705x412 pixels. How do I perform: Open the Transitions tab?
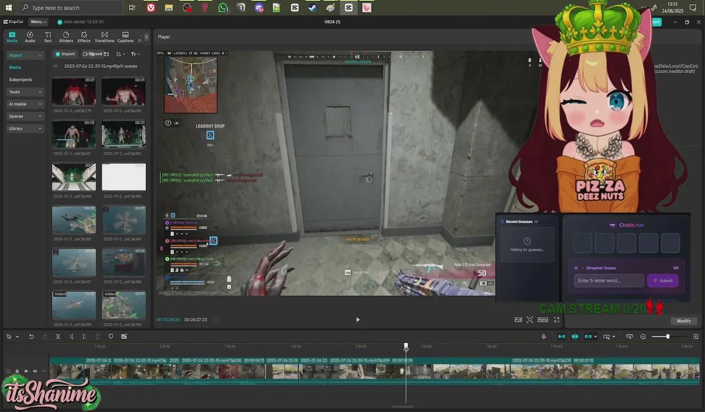(104, 37)
